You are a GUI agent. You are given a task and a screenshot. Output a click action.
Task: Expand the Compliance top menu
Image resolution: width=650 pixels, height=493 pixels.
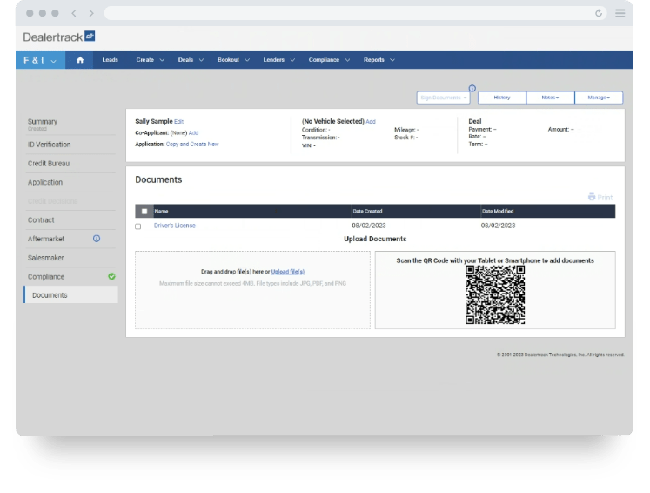point(329,60)
